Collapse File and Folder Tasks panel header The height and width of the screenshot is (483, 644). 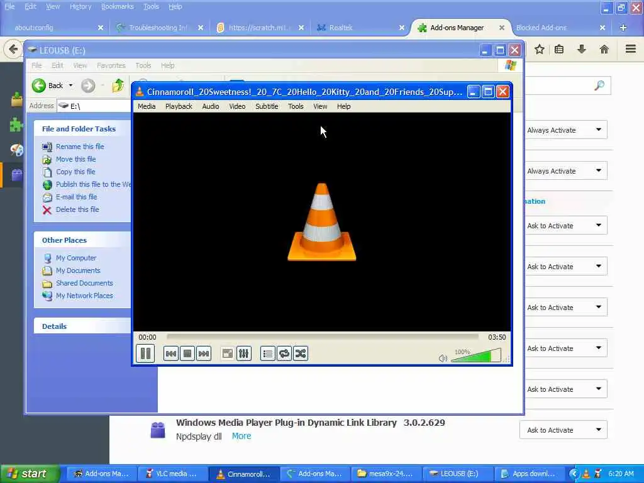click(82, 129)
